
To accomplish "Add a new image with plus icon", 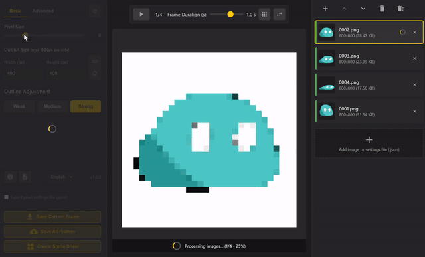I will point(325,9).
